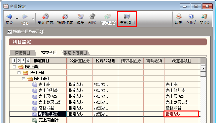Click the 削除 trash can icon
Screen dimensions: 216x123
92,16
